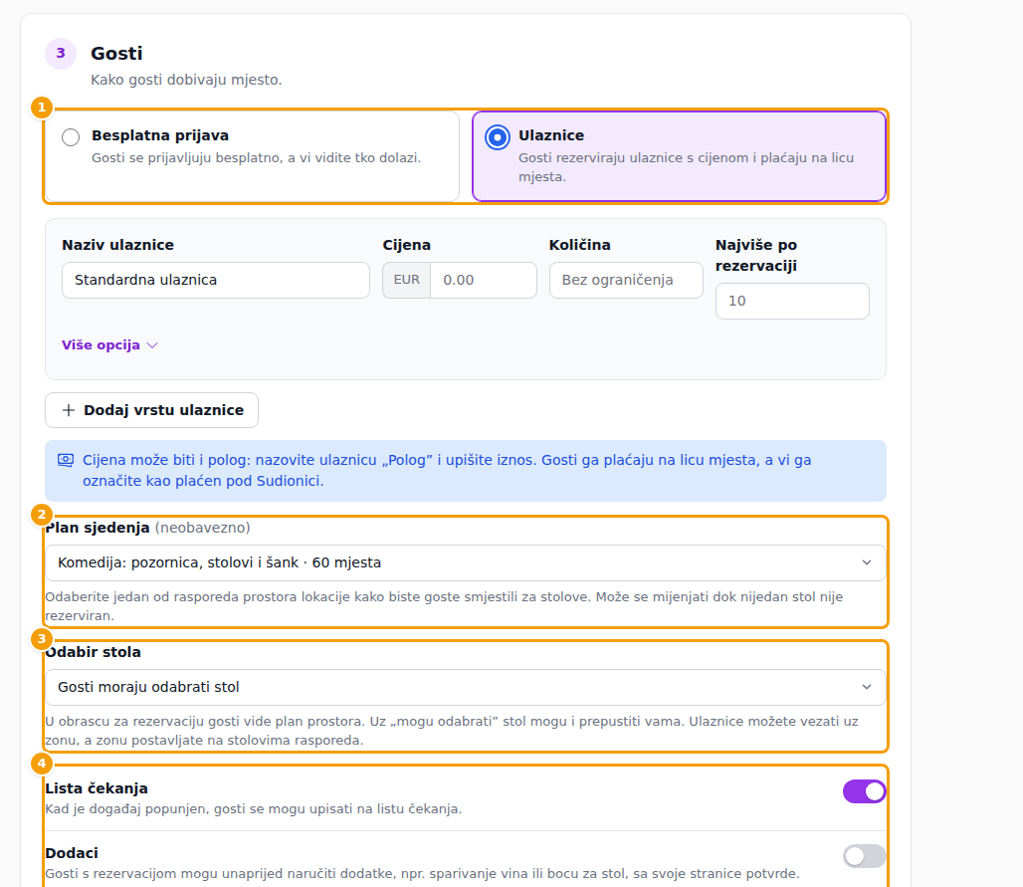Click the Količina input field
This screenshot has width=1023, height=887.
pyautogui.click(x=626, y=281)
